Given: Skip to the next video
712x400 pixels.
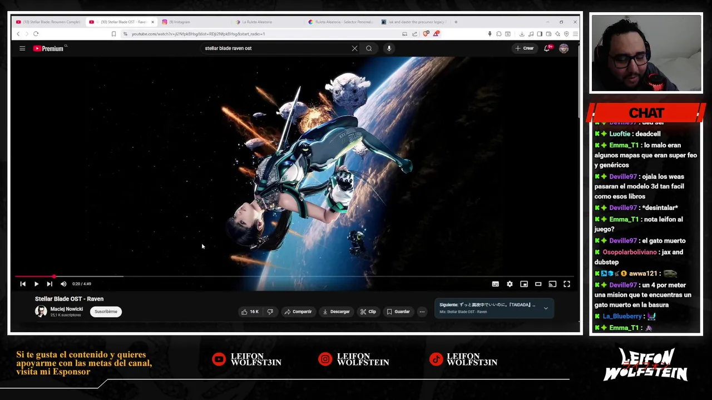Looking at the screenshot, I should click(50, 284).
